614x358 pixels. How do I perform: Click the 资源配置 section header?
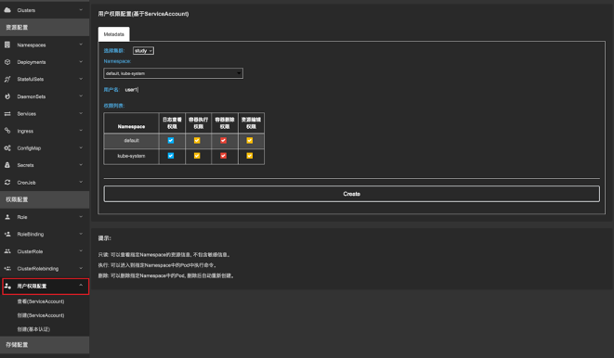[x=45, y=27]
